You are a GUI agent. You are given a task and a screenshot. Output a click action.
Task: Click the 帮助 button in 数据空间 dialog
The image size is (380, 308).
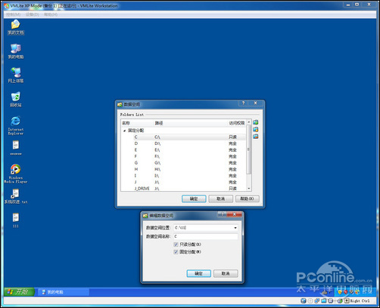coord(248,199)
